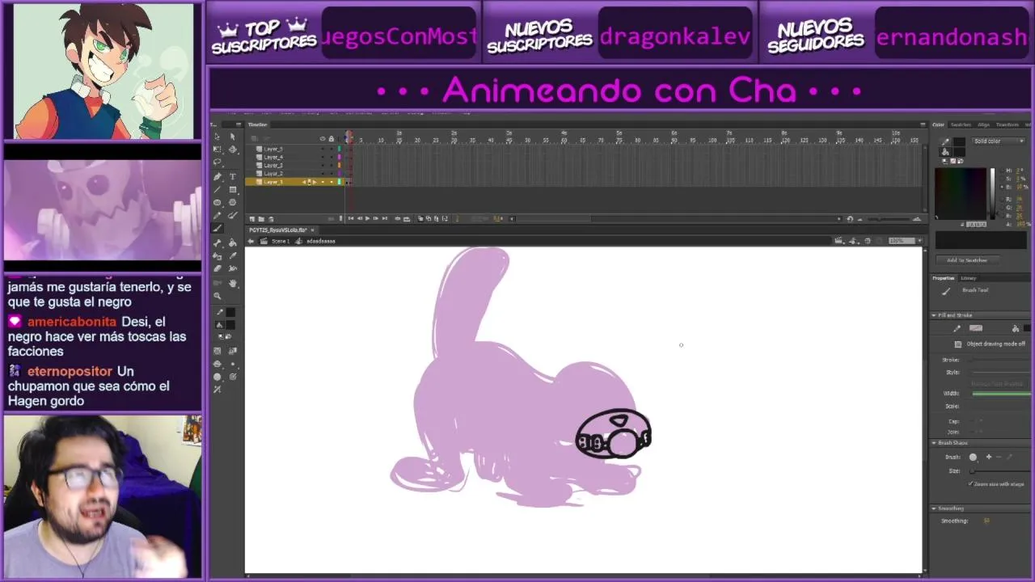Click the back arrow beside Scene 1
This screenshot has width=1035, height=582.
(251, 241)
